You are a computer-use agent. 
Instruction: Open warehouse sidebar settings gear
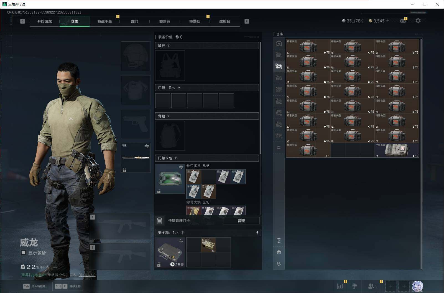(279, 148)
